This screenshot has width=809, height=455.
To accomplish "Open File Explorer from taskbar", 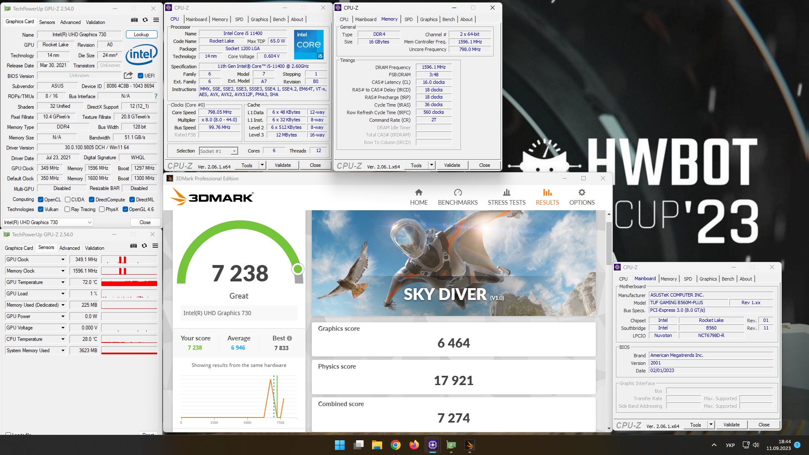I will (377, 445).
